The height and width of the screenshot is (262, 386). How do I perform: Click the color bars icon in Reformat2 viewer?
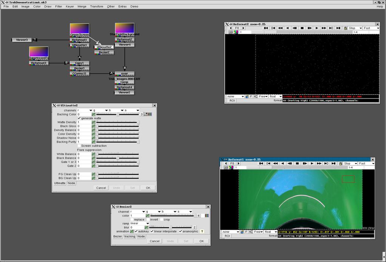pos(236,32)
